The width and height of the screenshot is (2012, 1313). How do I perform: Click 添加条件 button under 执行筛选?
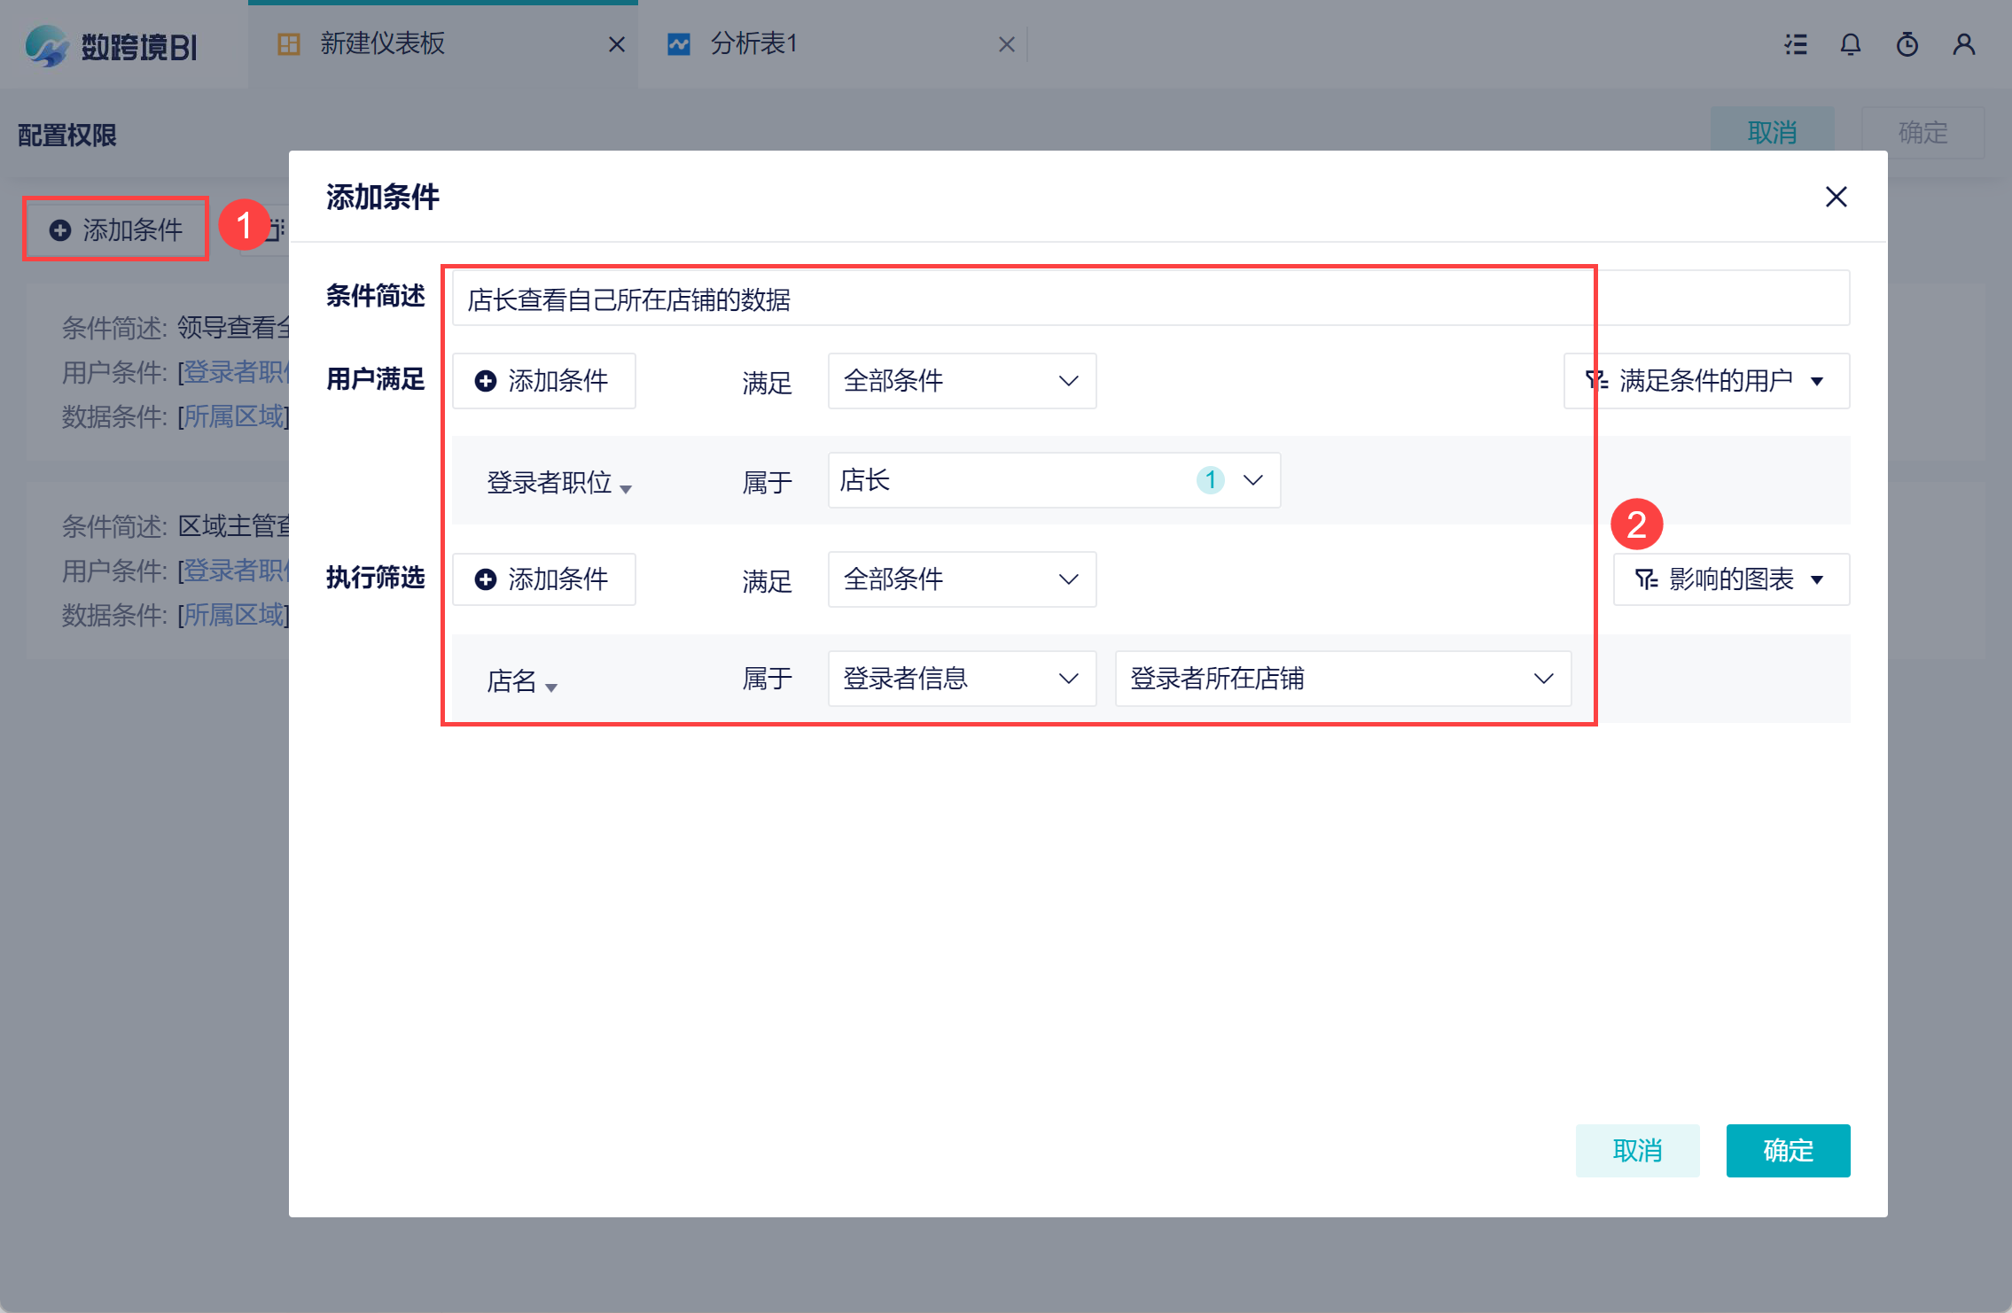(543, 579)
